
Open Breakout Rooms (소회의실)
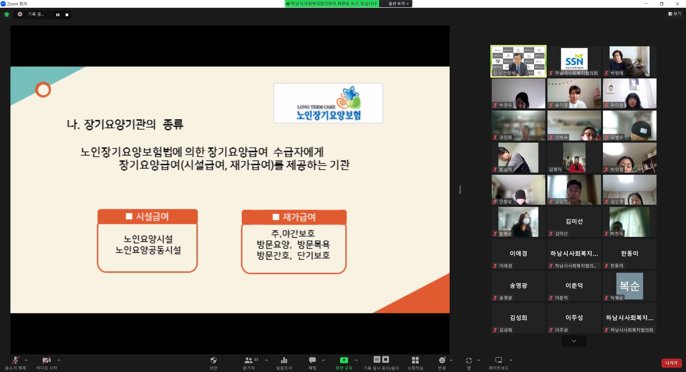(415, 360)
